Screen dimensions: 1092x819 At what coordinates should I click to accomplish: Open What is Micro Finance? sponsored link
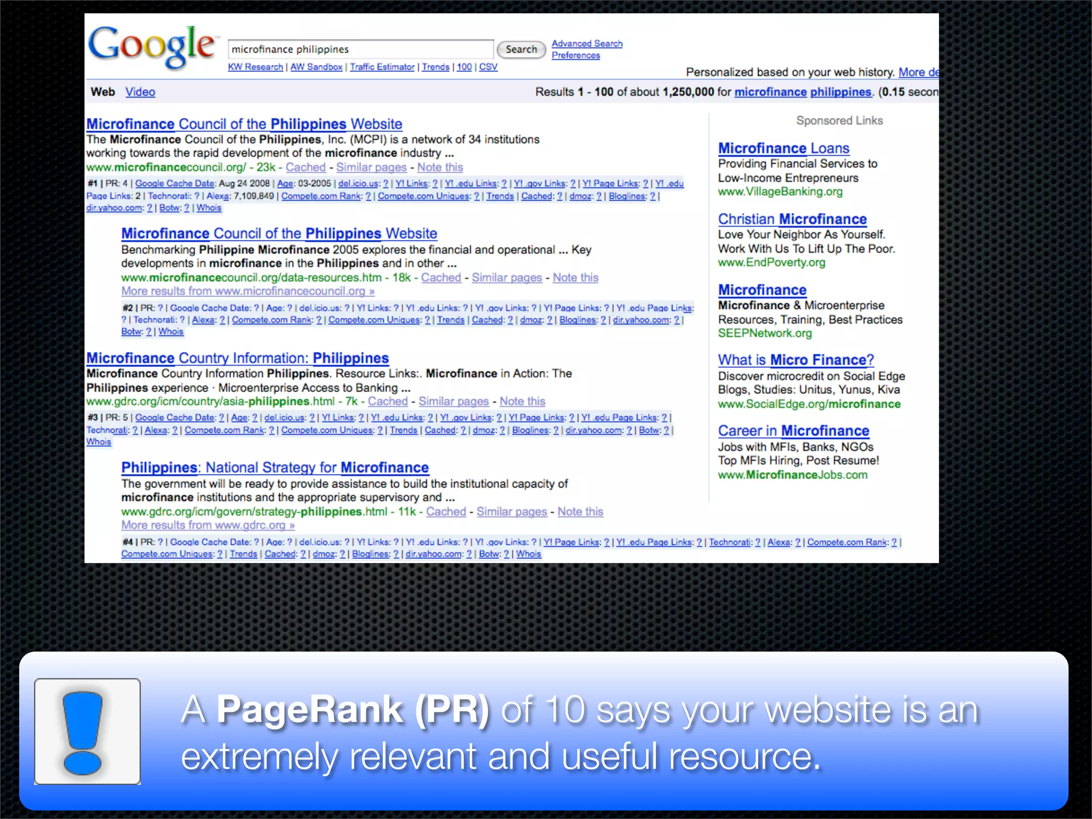click(796, 360)
